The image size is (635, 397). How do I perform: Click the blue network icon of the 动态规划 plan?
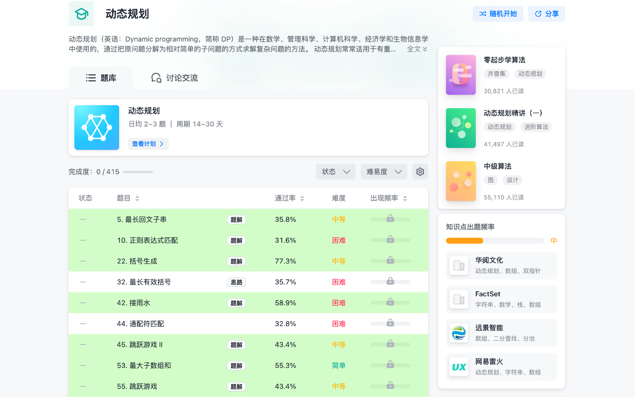[96, 128]
